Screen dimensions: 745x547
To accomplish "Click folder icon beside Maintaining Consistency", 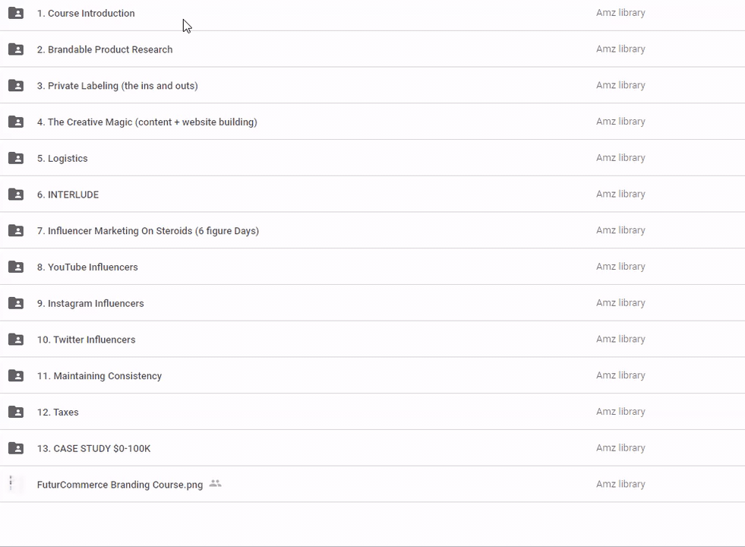I will [x=16, y=376].
